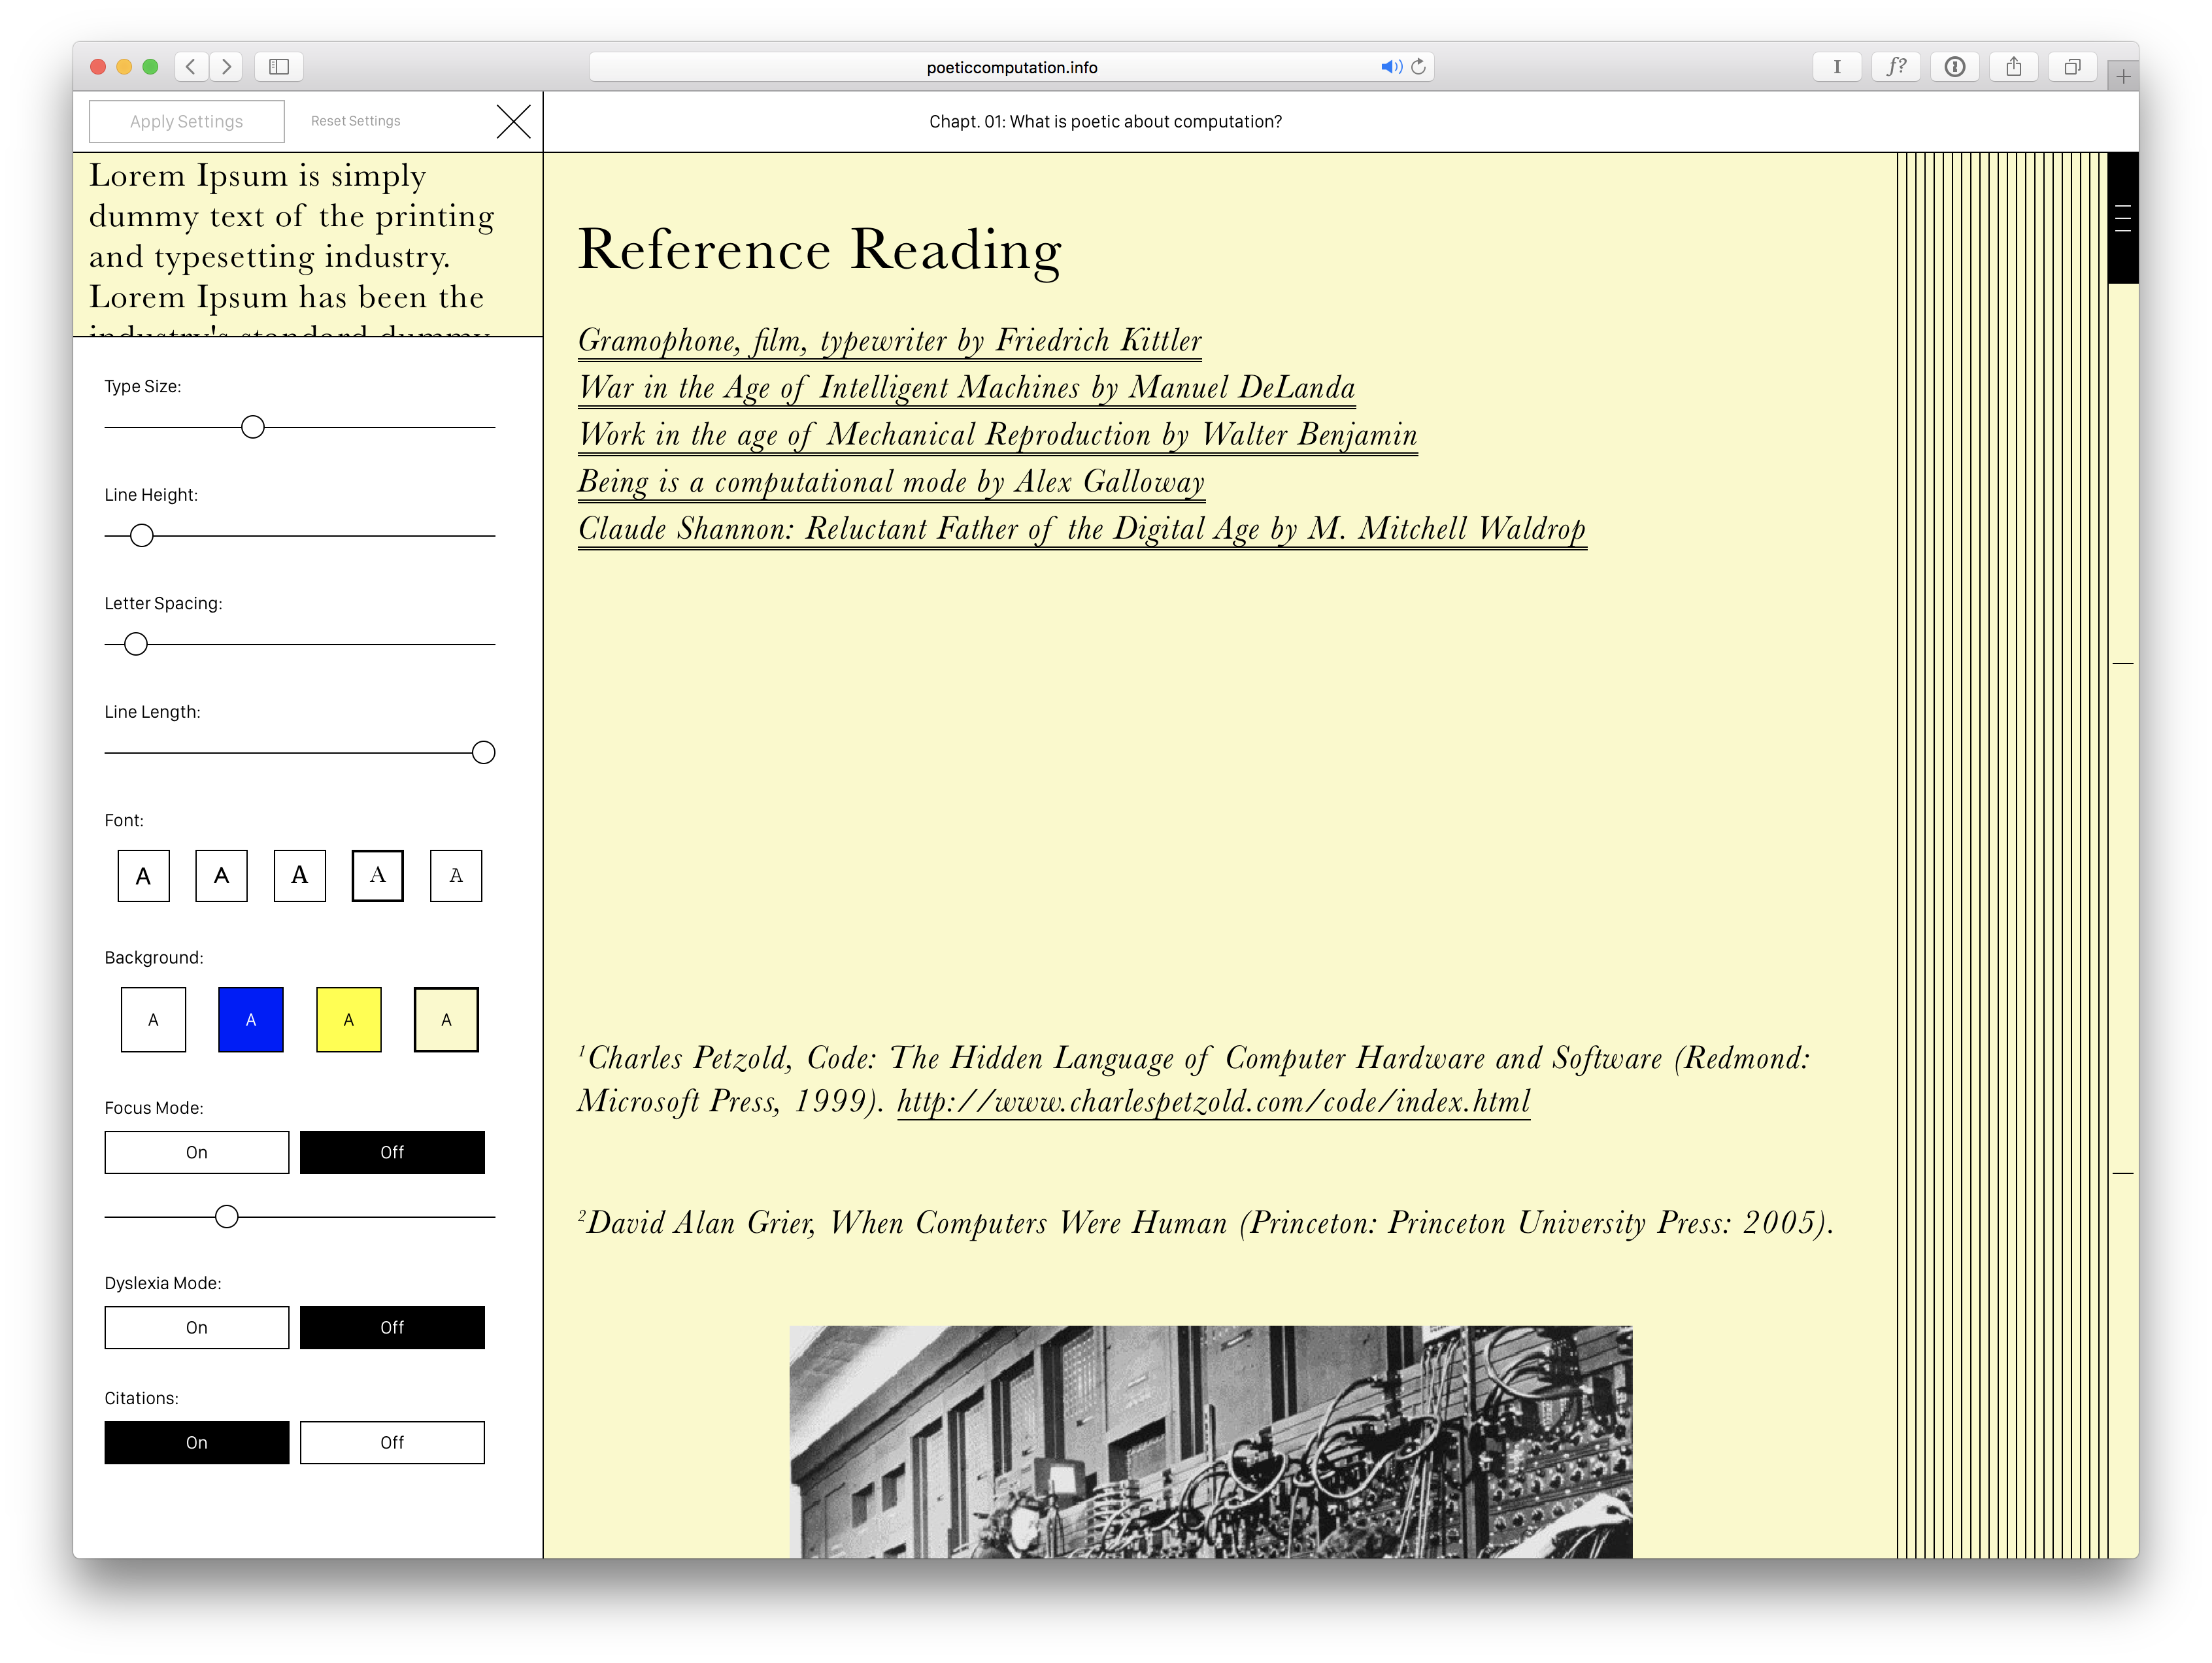Open the Gramophone, film, typewriter link
2212x1663 pixels.
coord(889,341)
